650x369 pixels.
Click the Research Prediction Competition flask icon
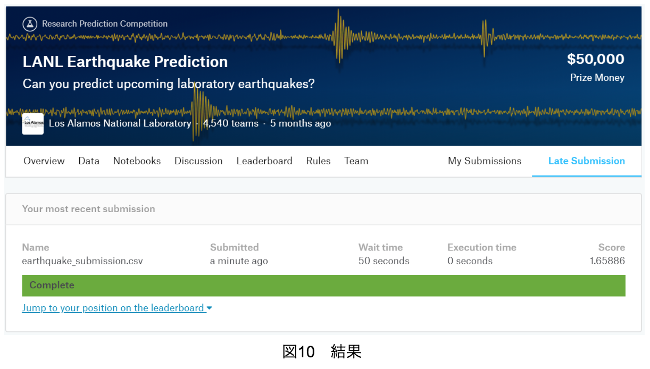pyautogui.click(x=30, y=23)
